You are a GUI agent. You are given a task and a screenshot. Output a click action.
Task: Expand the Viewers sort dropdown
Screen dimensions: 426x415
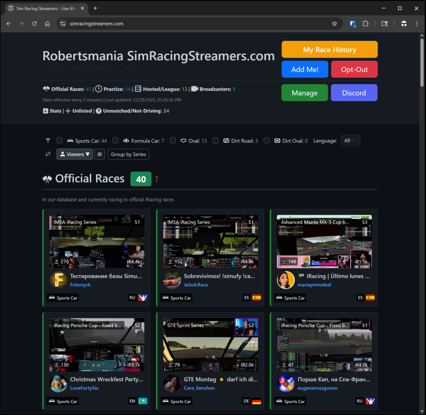(75, 154)
